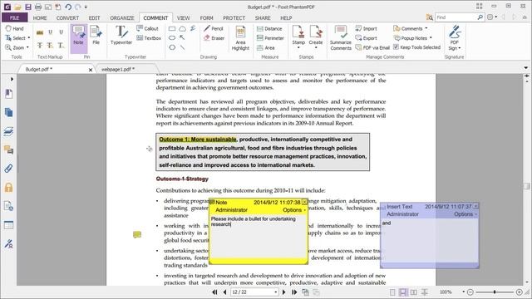
Task: Choose the Textbox tool
Action: (149, 38)
